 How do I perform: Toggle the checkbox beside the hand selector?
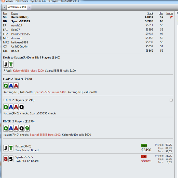(x=4, y=7)
